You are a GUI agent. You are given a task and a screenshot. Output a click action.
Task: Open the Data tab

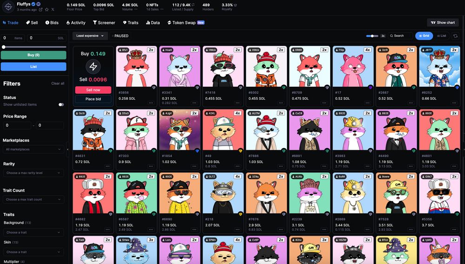153,22
